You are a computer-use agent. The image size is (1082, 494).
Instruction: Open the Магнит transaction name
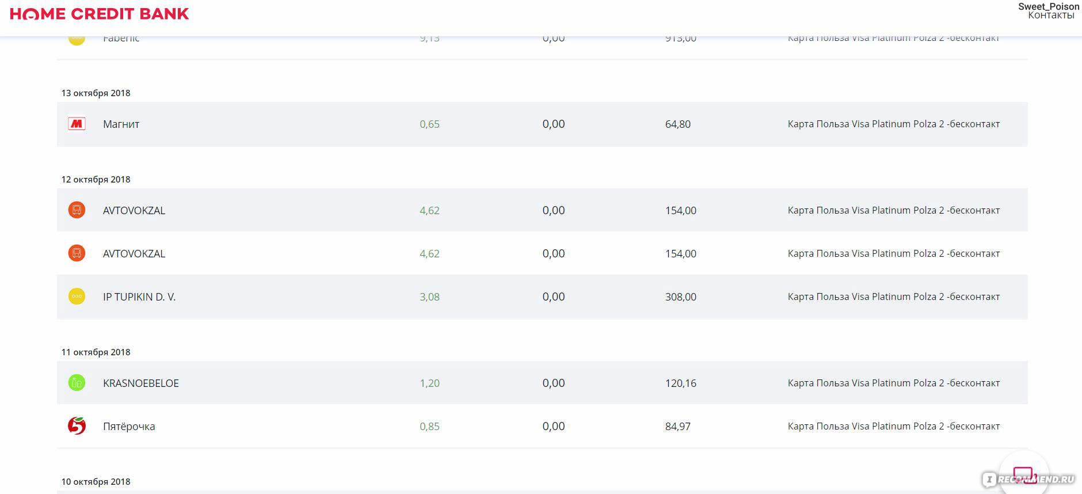[x=121, y=124]
